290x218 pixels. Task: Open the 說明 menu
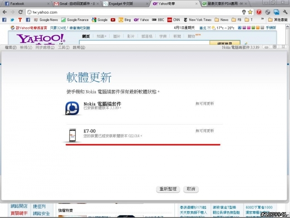tap(79, 48)
